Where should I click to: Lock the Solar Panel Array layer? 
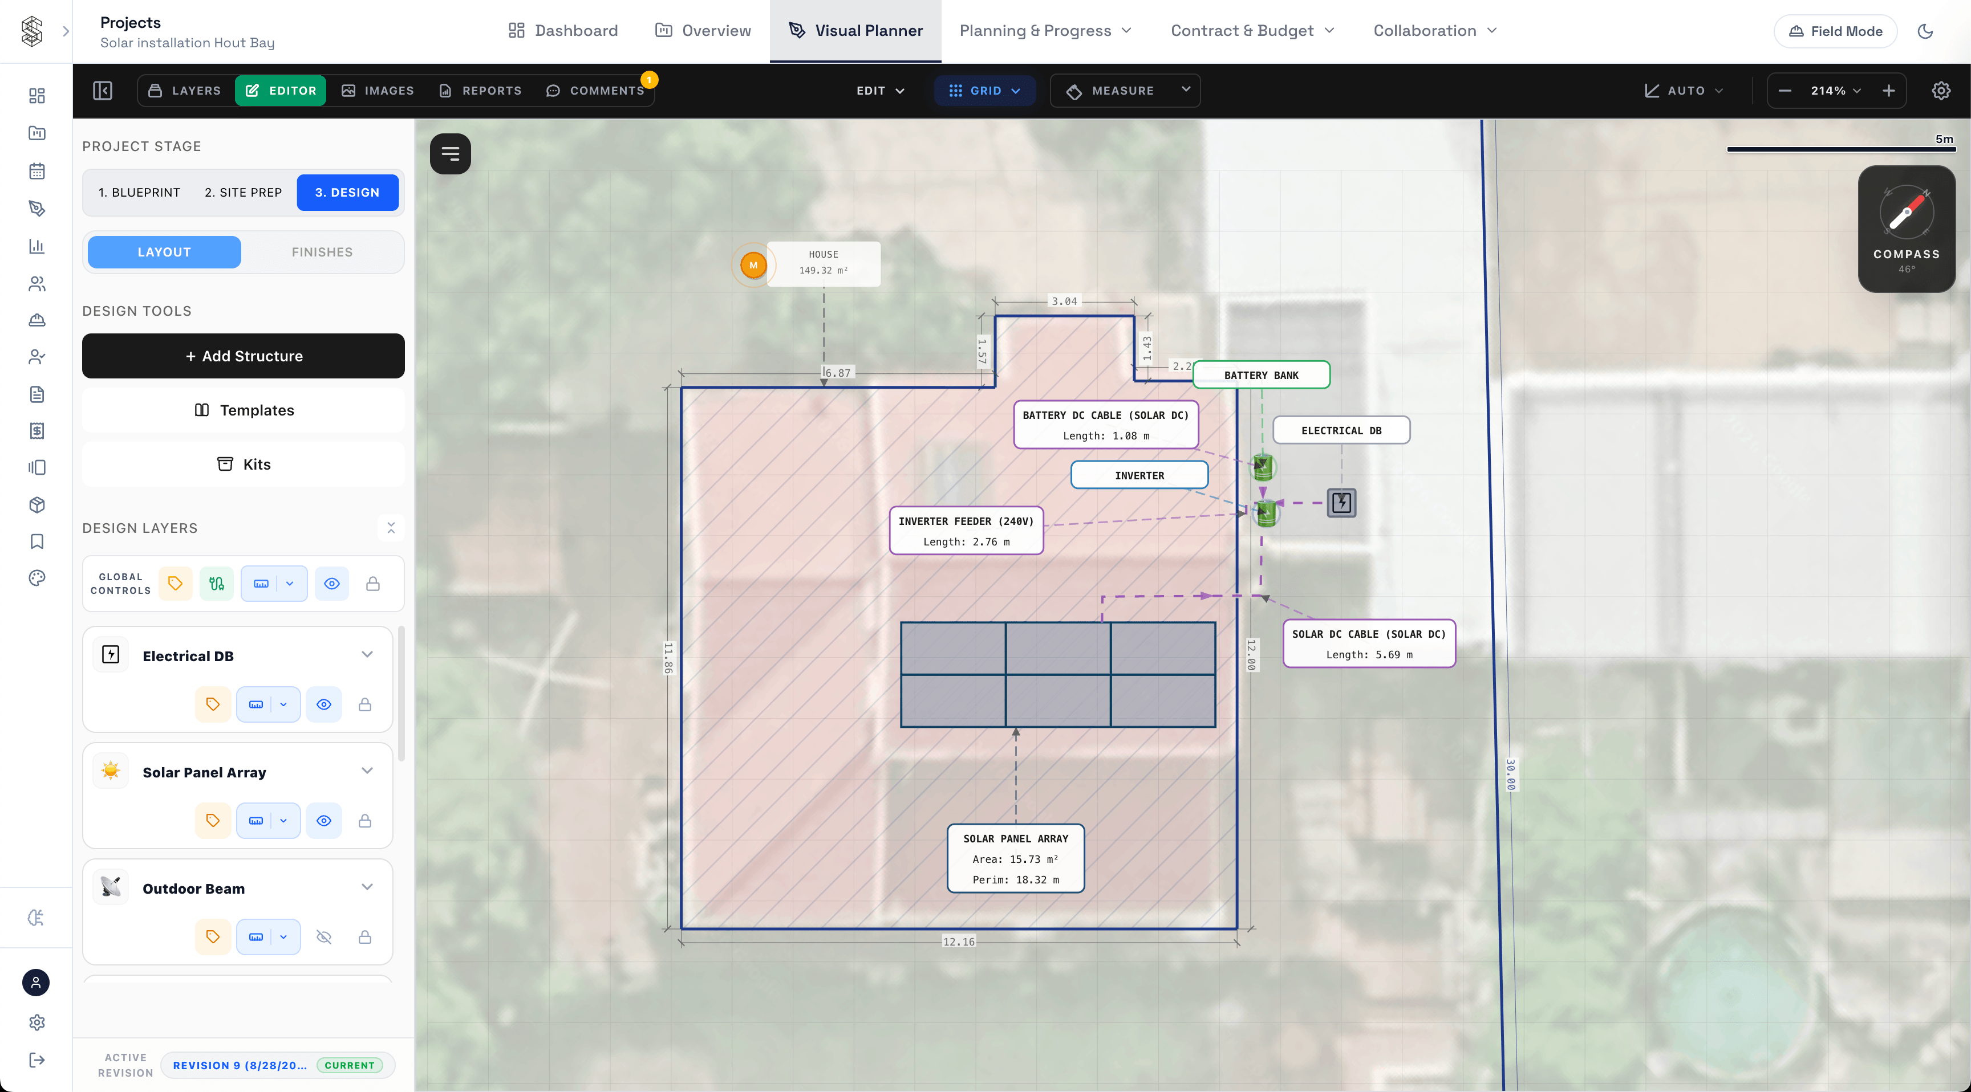tap(365, 821)
